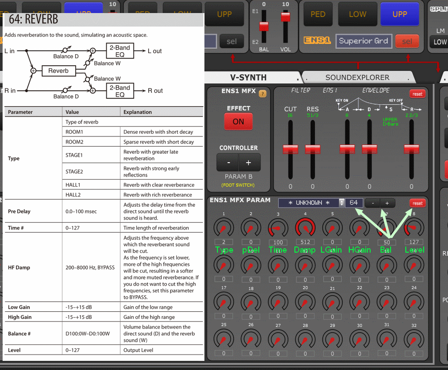This screenshot has width=448, height=370.
Task: Click the ENS1 label badge
Action: point(317,40)
